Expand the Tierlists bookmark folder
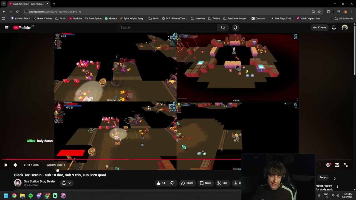The image size is (356, 200). 214,19
